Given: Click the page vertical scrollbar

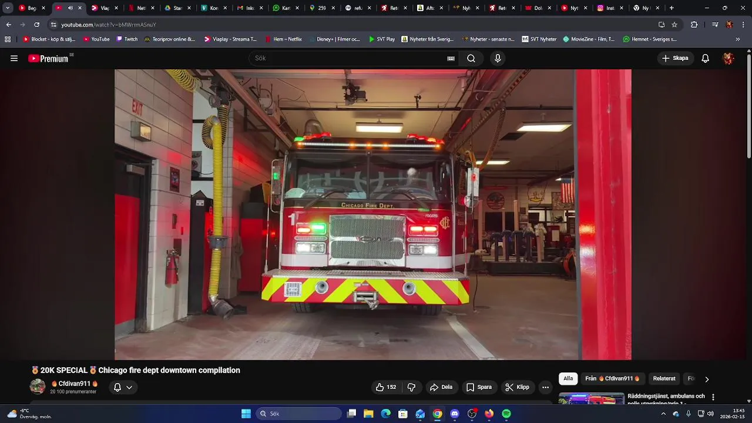Looking at the screenshot, I should click(x=749, y=106).
